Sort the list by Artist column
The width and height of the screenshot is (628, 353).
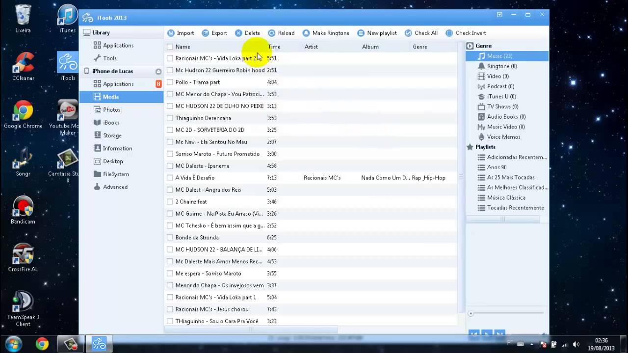pos(311,47)
